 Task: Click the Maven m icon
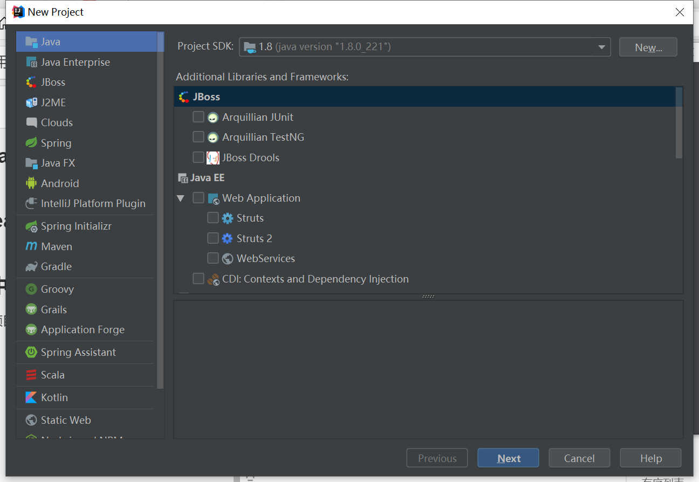coord(31,246)
